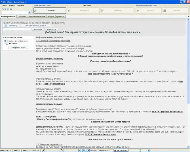Click the 00:00:00 call timer
Viewport: 190px width, 152px height.
(94, 151)
